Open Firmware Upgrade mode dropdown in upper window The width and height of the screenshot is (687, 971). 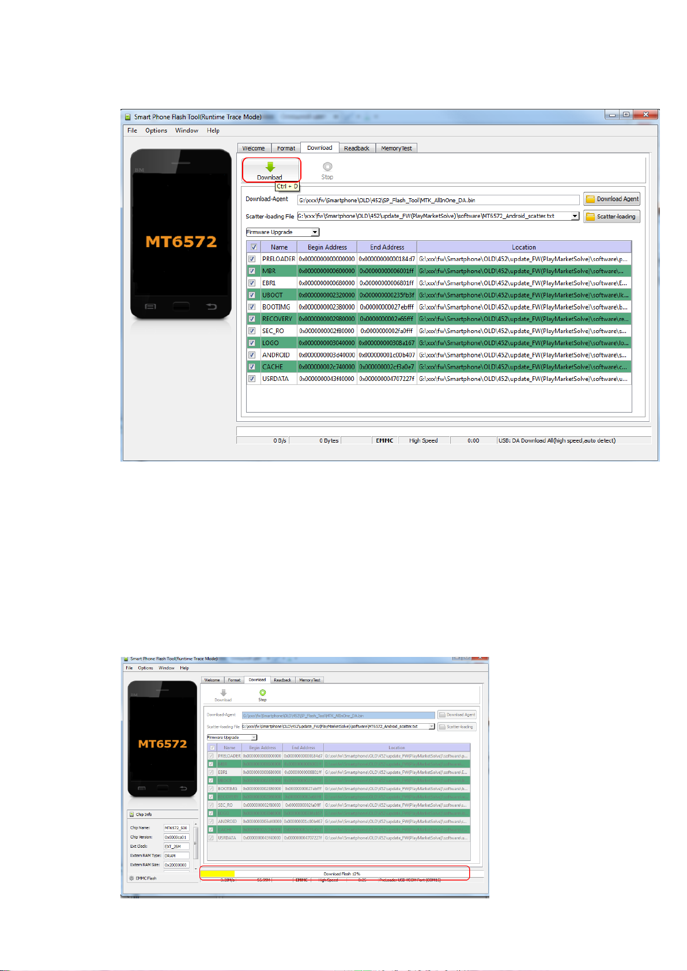(315, 232)
